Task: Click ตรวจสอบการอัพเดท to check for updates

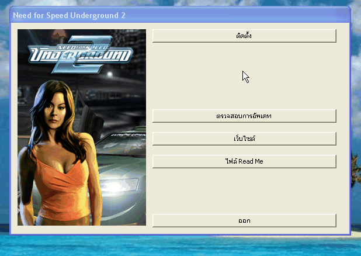Action: (x=244, y=116)
